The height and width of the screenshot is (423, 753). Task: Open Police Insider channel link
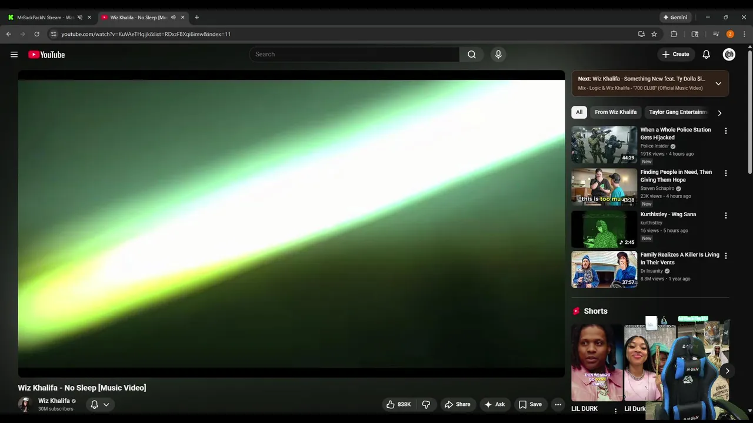click(x=654, y=146)
